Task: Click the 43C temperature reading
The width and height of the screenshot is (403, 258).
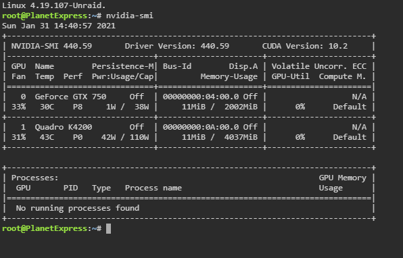Action: (x=47, y=137)
